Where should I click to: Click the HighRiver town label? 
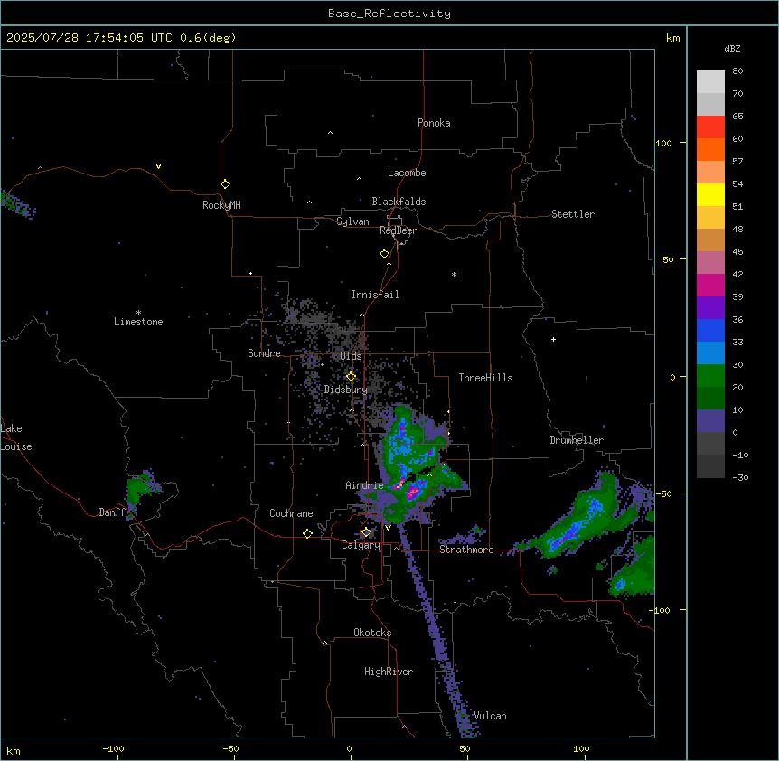389,672
